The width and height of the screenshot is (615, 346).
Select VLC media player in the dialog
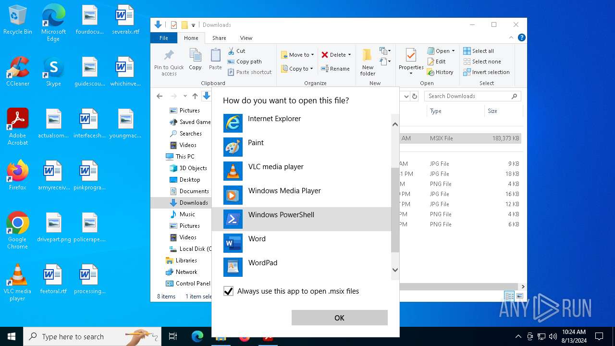[301, 171]
